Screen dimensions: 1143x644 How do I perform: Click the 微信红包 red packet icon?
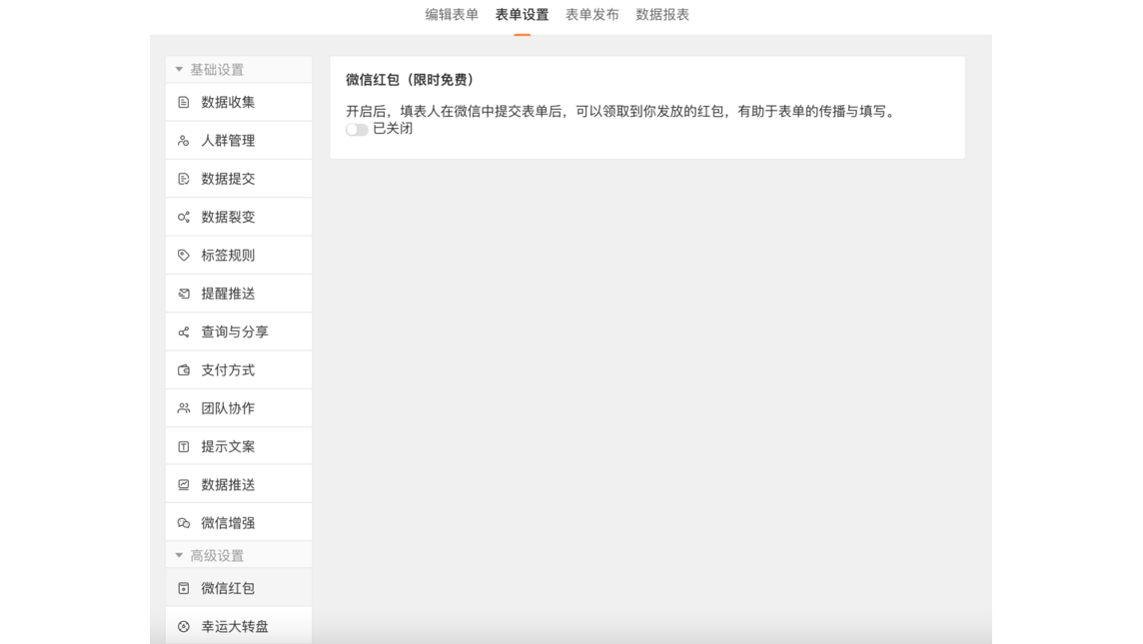[184, 588]
